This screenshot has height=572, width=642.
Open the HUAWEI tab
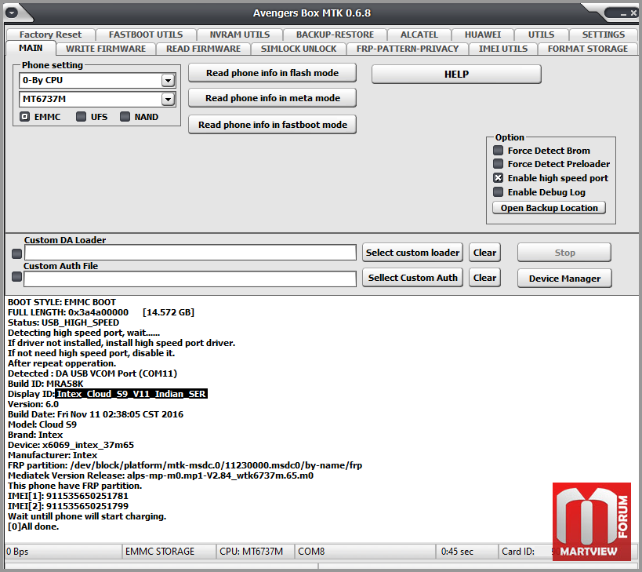click(x=483, y=35)
